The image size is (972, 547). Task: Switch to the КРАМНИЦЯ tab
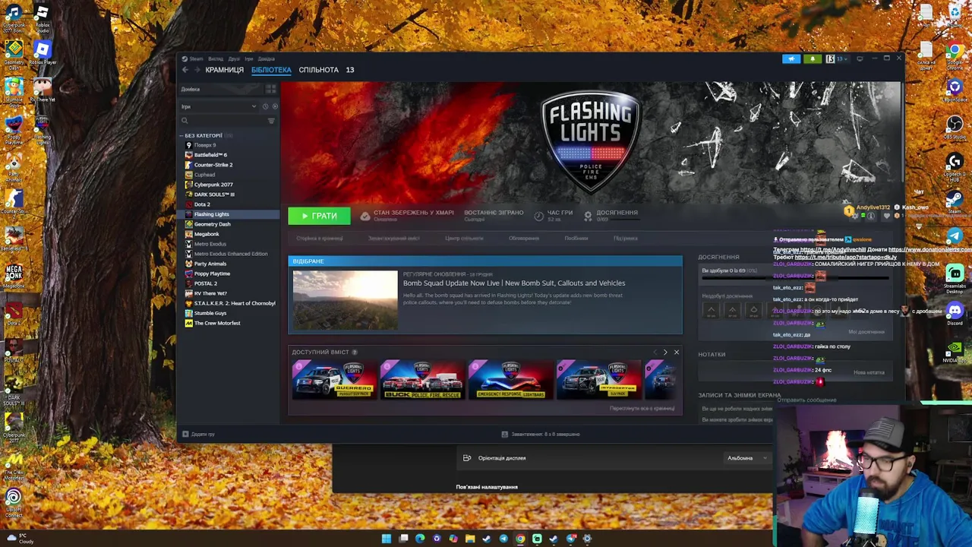224,70
